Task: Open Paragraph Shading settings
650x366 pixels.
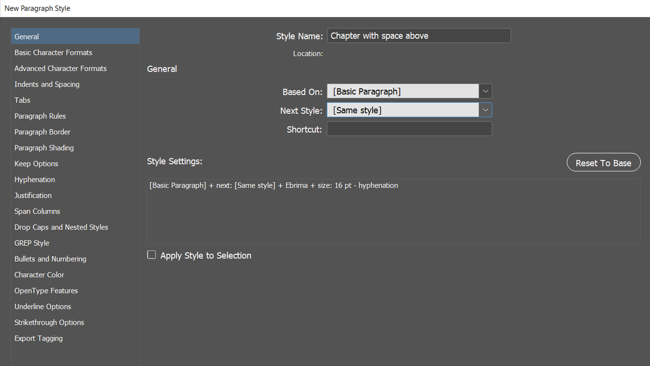Action: tap(44, 148)
